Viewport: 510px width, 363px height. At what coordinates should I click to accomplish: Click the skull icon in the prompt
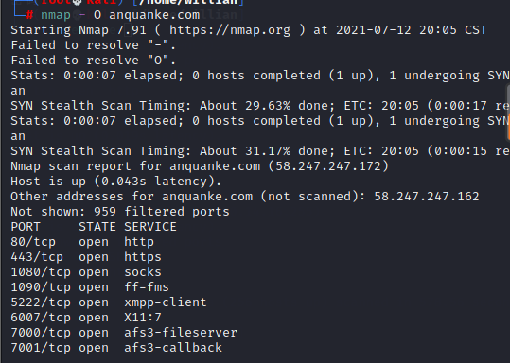(x=77, y=2)
